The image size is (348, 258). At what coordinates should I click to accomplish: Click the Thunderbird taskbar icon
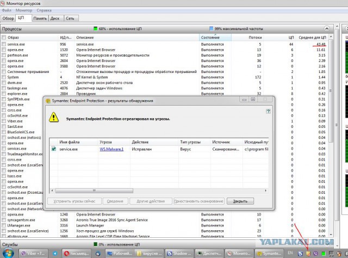98,253
